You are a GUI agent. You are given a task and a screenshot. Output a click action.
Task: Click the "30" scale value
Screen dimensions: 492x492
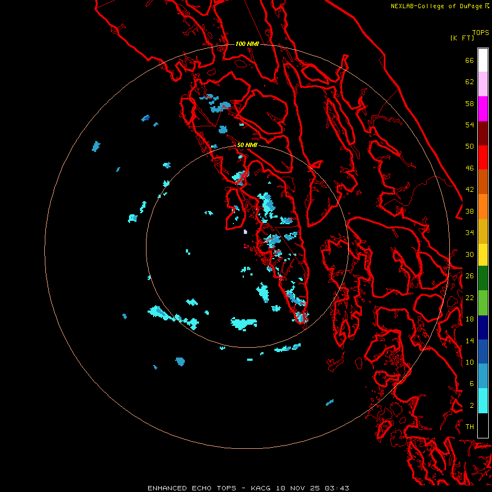(x=470, y=254)
